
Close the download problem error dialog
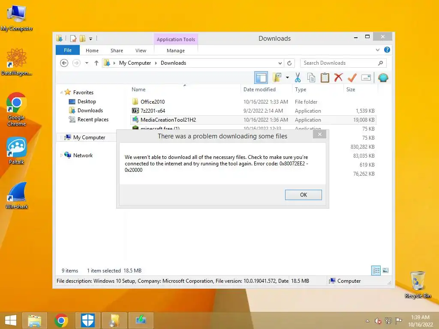click(x=320, y=134)
